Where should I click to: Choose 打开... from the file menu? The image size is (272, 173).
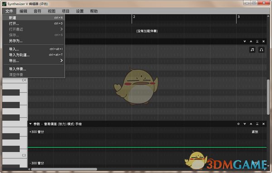point(34,24)
